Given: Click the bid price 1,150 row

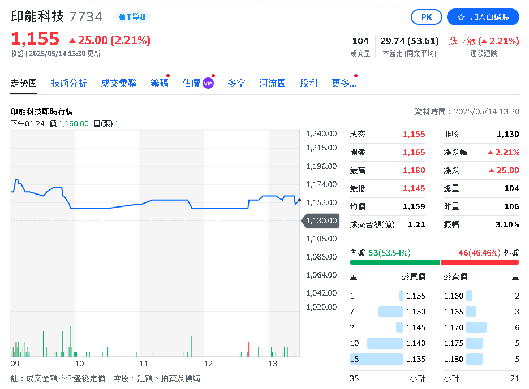Looking at the screenshot, I should (388, 312).
